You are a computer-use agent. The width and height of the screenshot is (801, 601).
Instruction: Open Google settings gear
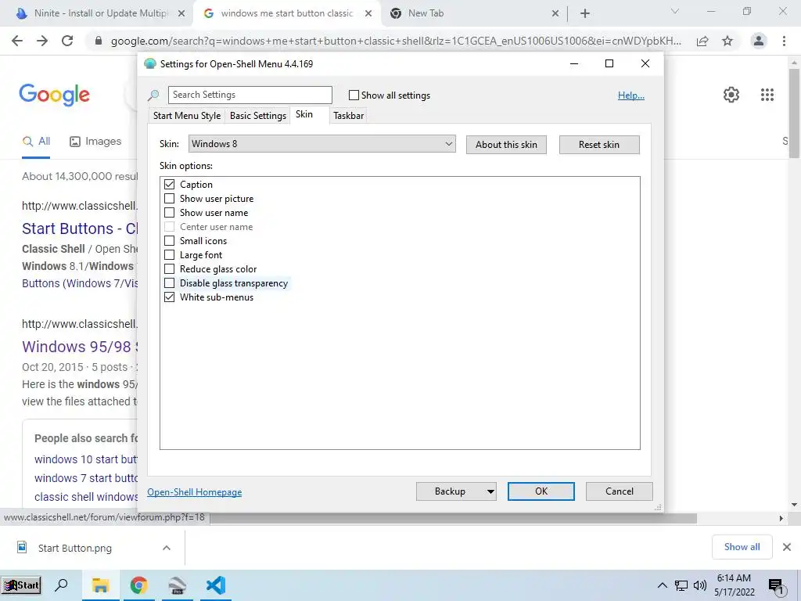coord(731,95)
